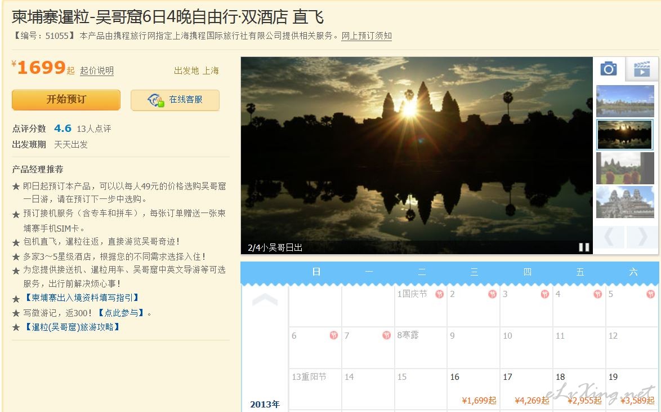The image size is (661, 412).
Task: Show next thumbnails with the right arrow
Action: 642,237
